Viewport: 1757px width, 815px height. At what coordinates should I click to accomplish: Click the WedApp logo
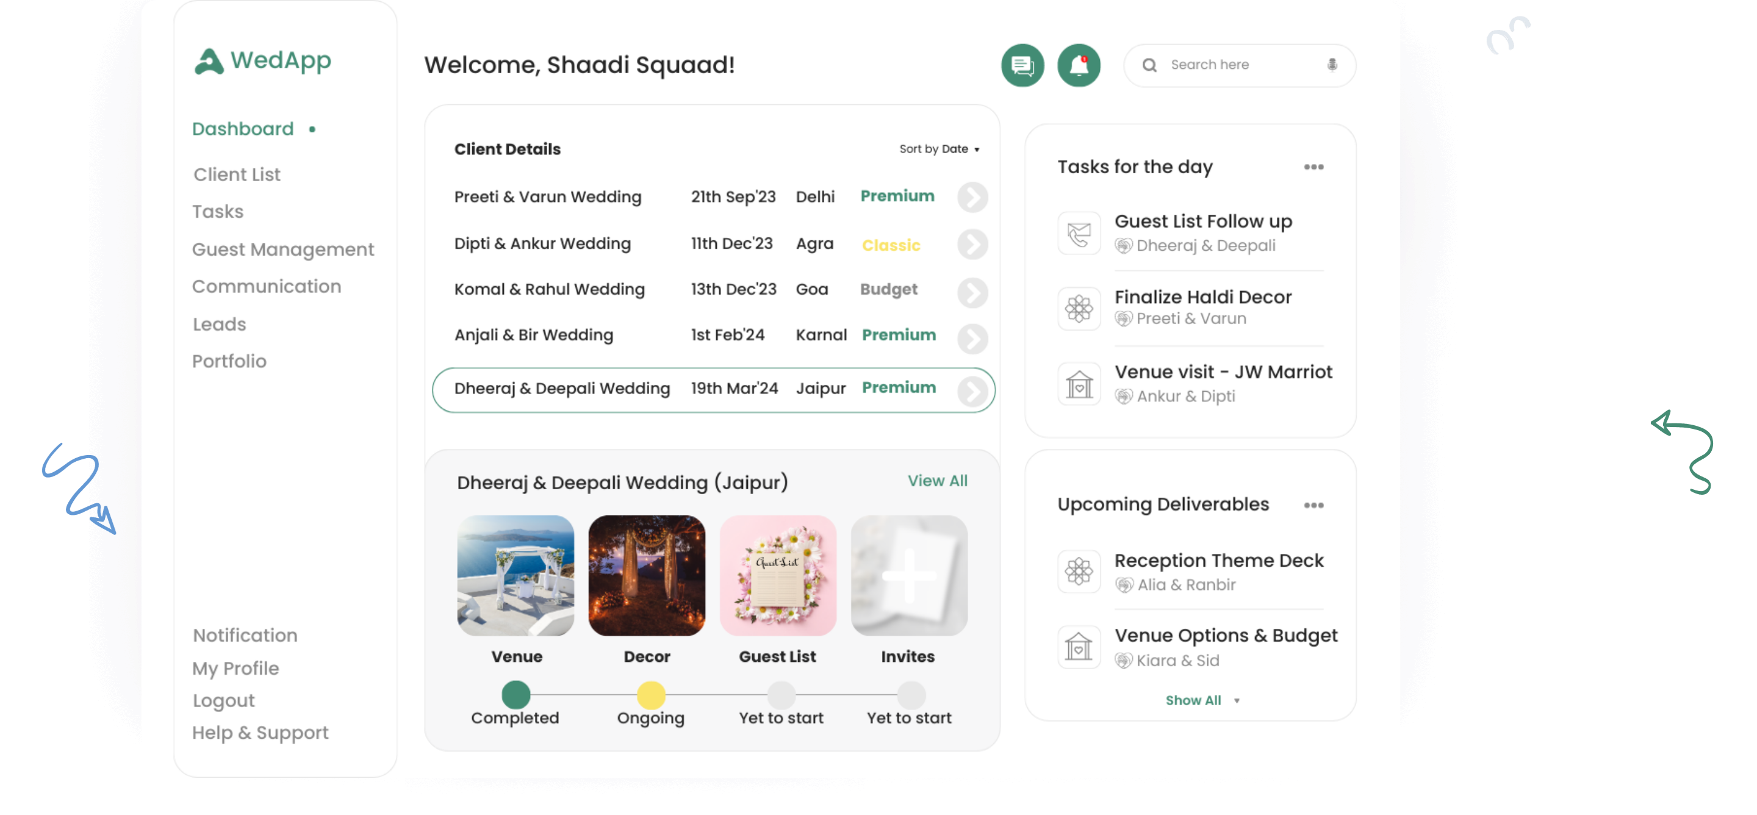[262, 61]
